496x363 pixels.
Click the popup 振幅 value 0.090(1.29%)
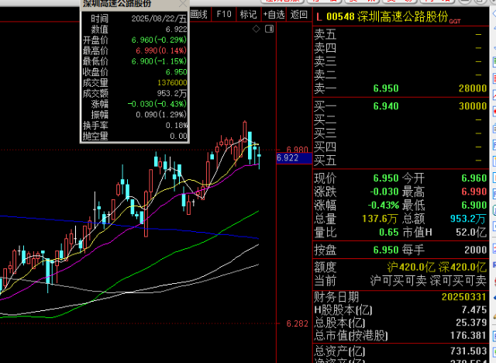pos(161,115)
